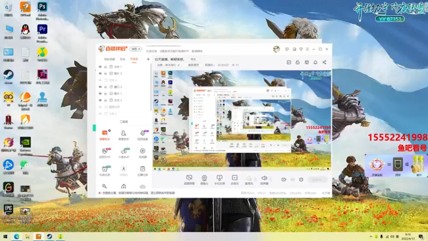Click 修改 button beside stream title
This screenshot has height=241, width=428.
(193, 59)
